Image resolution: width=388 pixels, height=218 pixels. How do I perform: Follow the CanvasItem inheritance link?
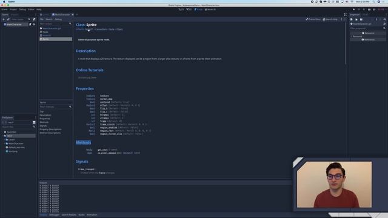pos(101,30)
